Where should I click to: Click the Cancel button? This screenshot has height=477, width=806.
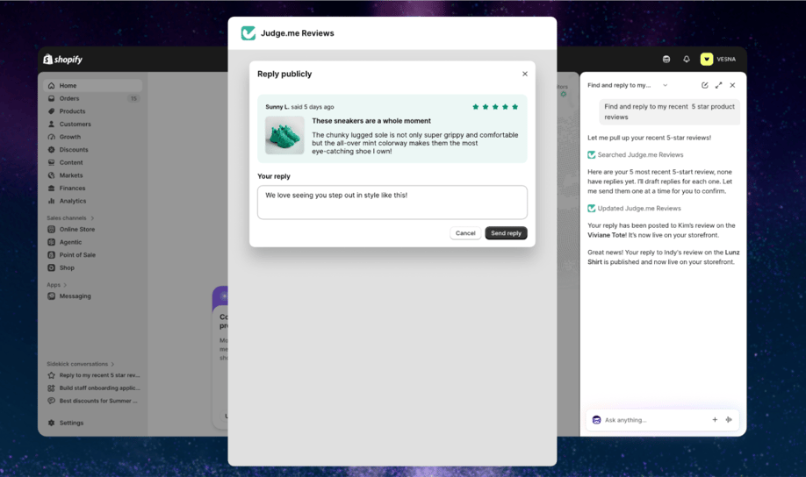[x=465, y=233]
